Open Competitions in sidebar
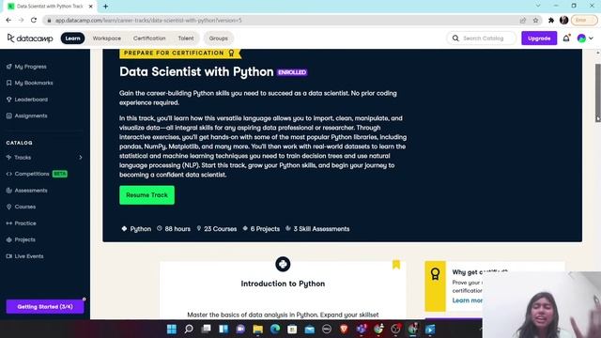Image resolution: width=601 pixels, height=338 pixels. [x=37, y=174]
